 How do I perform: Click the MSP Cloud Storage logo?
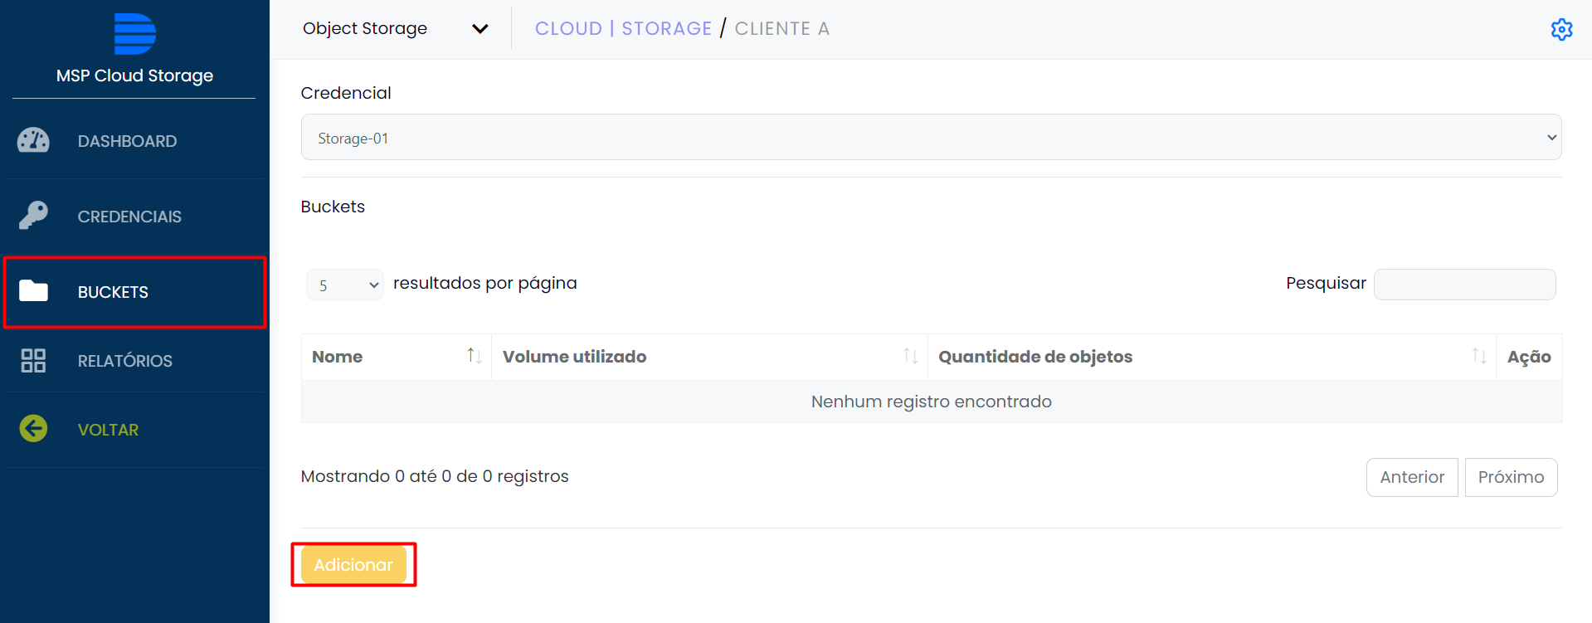pyautogui.click(x=134, y=34)
